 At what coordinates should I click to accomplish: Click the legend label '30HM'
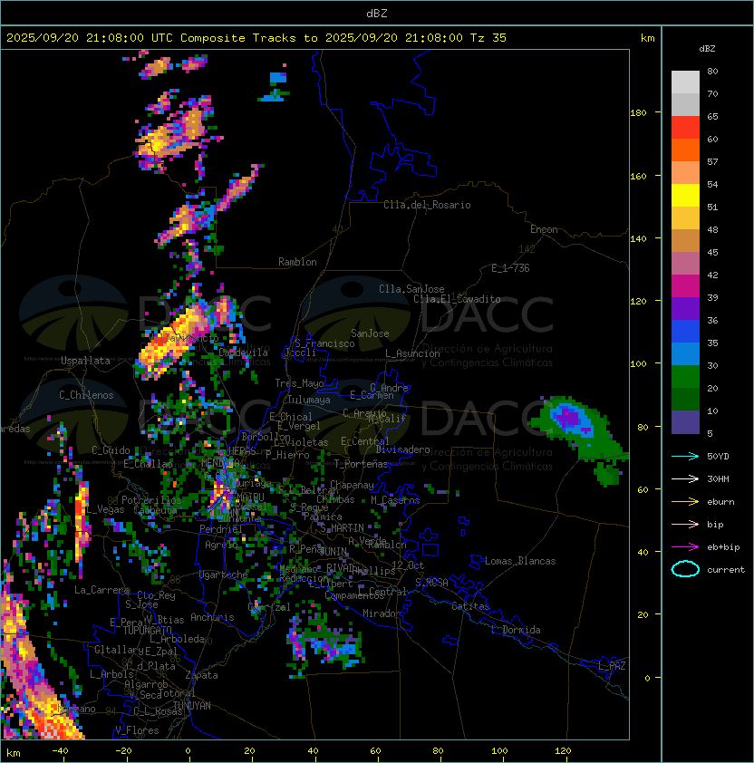(x=718, y=478)
